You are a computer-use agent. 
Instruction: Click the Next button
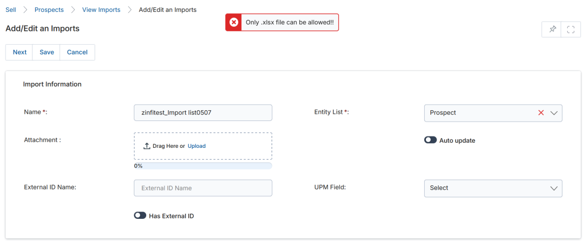click(20, 53)
